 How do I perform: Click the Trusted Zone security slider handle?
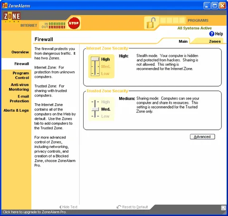[95, 109]
